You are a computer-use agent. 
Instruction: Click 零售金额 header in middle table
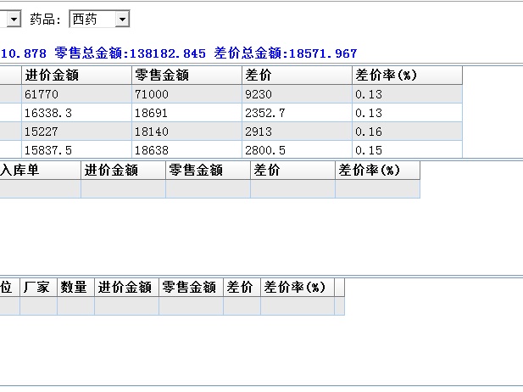(x=209, y=171)
